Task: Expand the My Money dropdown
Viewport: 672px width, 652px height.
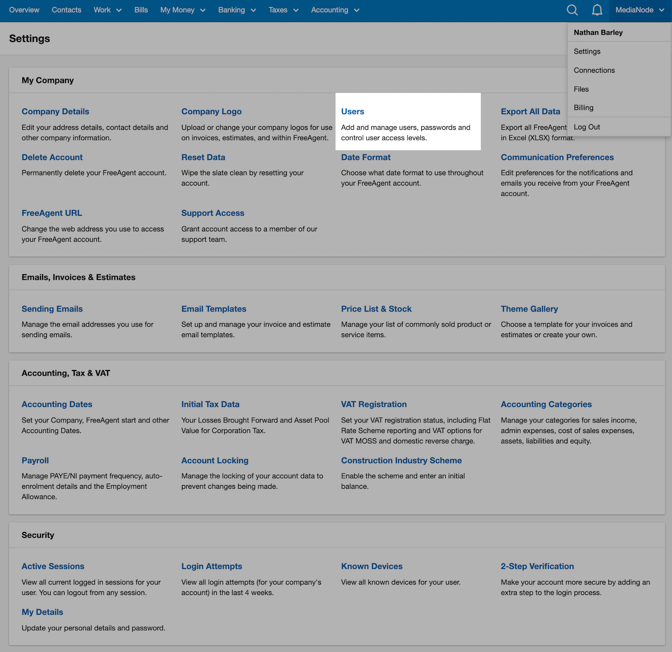Action: pos(182,10)
